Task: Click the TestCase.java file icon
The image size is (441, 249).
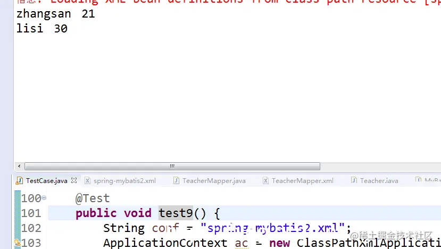Action: [x=19, y=180]
